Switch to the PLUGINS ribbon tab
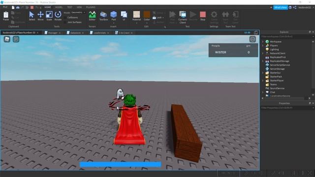This screenshot has height=177, width=315. 91,7
